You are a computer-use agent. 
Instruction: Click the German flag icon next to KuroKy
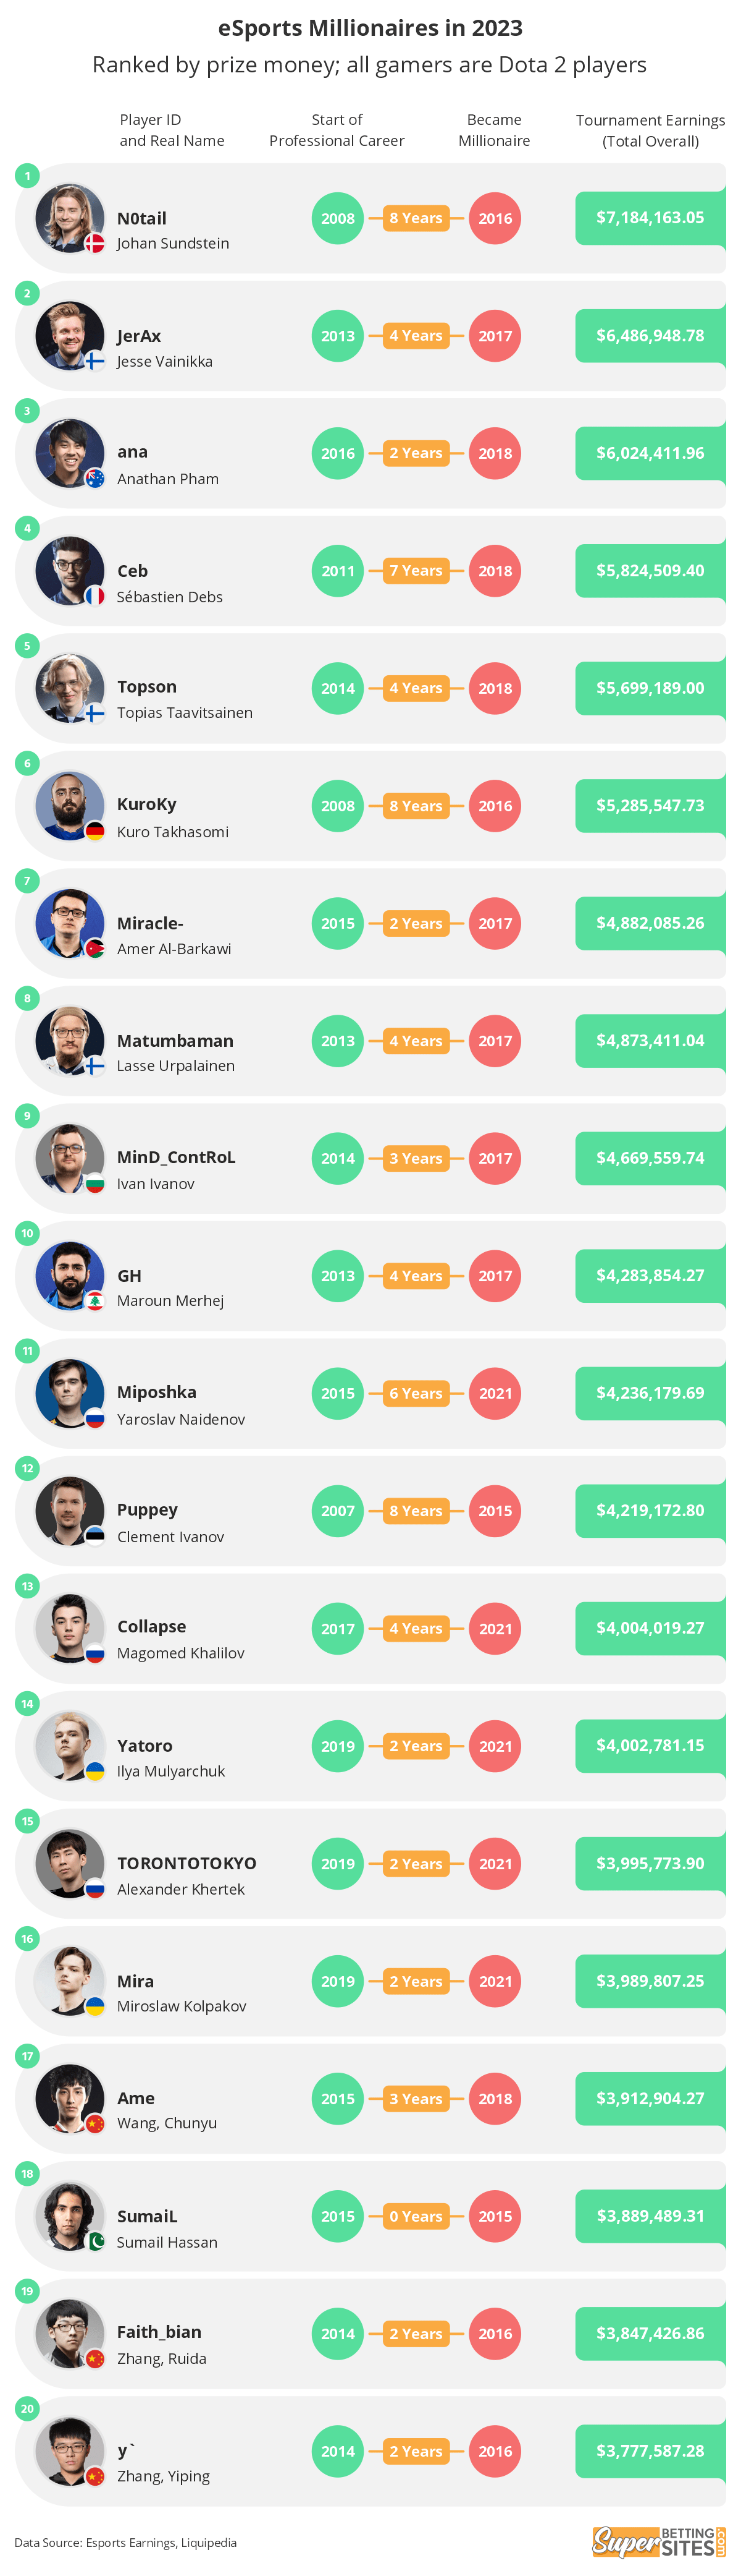[95, 830]
